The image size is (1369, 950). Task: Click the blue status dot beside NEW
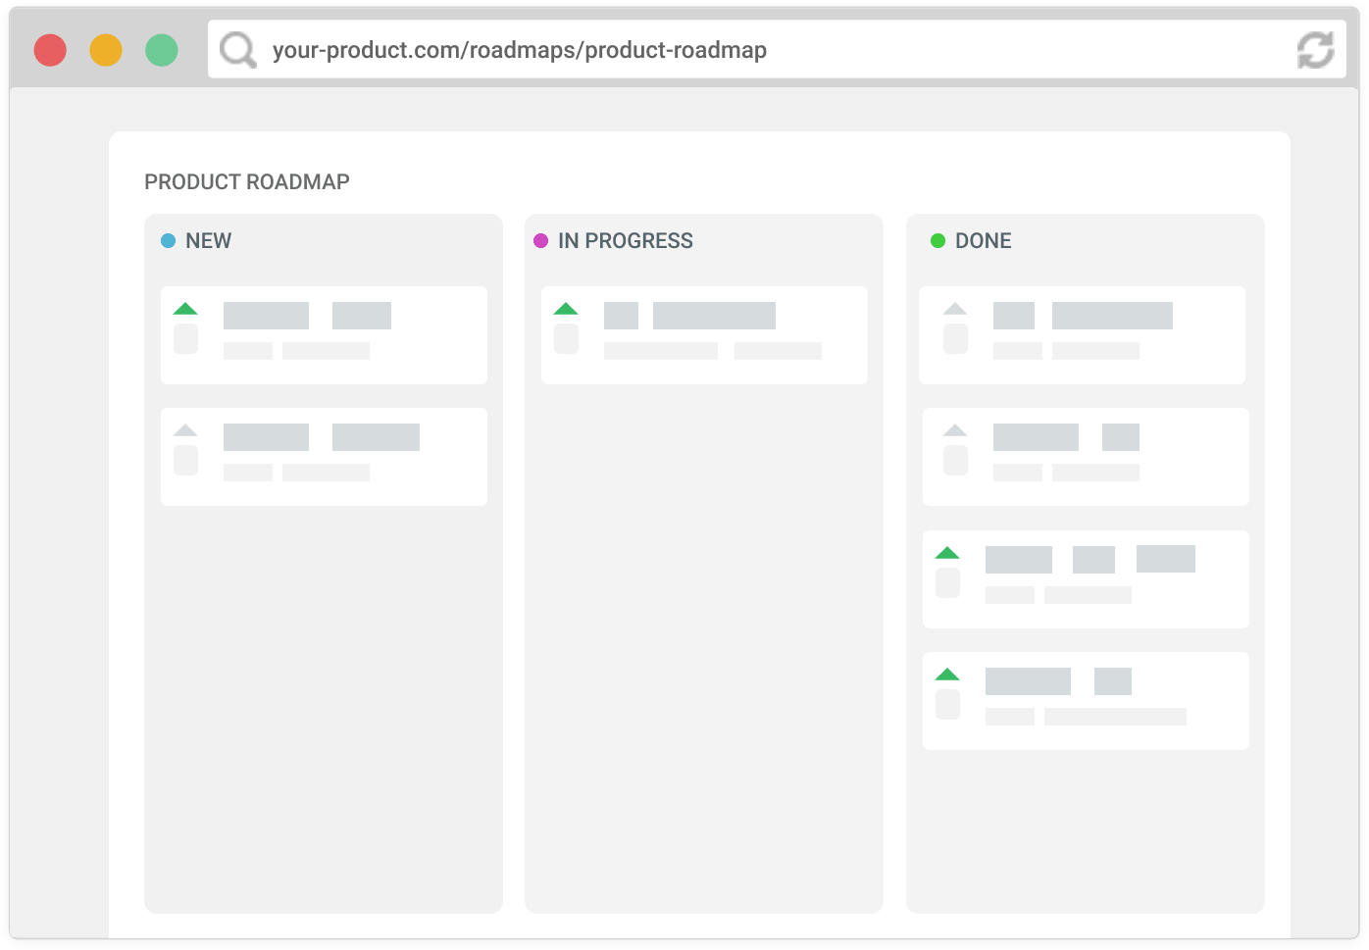pyautogui.click(x=168, y=241)
